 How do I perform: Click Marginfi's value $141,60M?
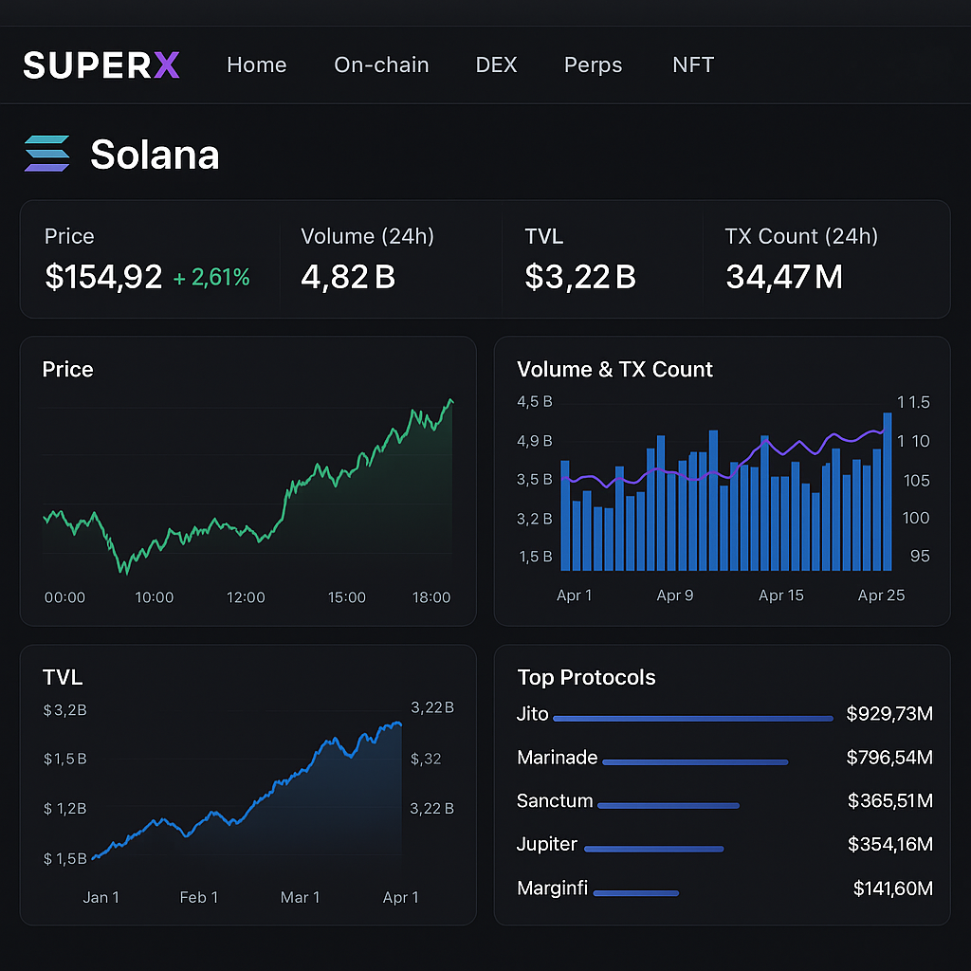coord(889,889)
